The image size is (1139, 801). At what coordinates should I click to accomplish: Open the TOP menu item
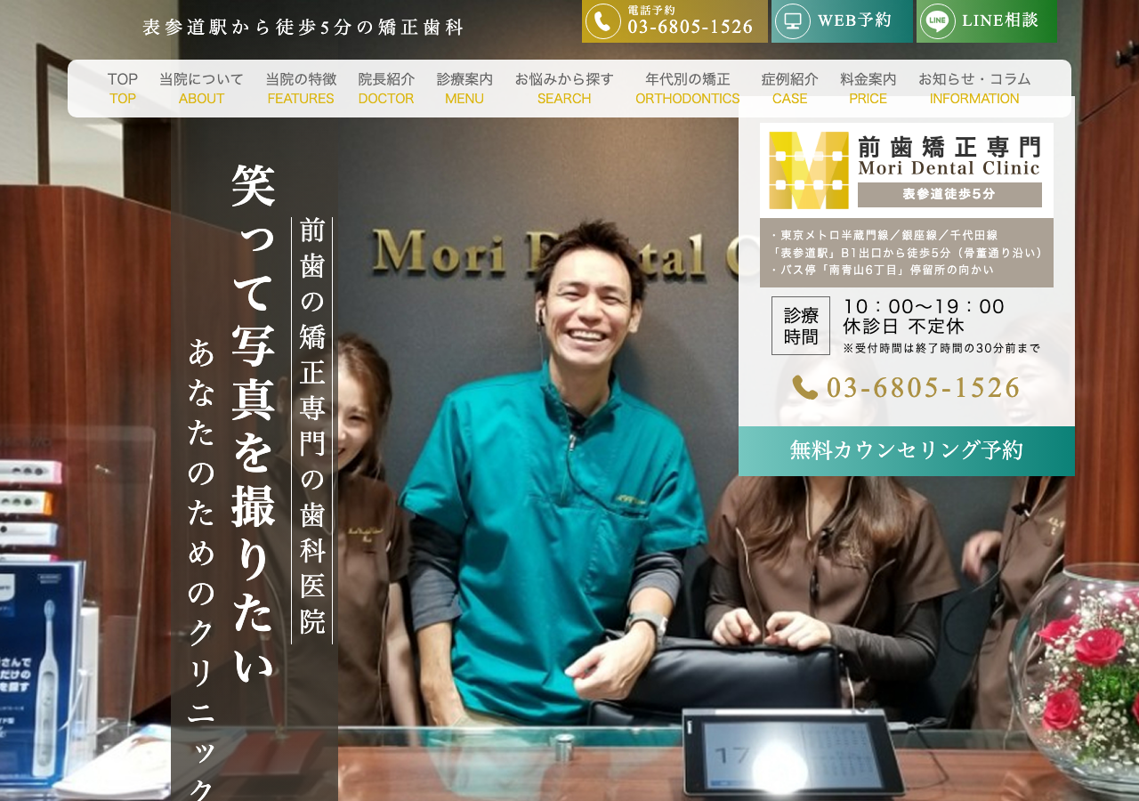(x=123, y=88)
